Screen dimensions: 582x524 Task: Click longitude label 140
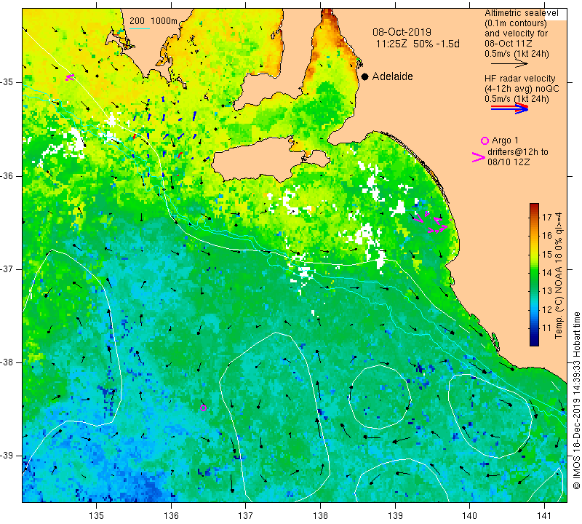coord(469,516)
